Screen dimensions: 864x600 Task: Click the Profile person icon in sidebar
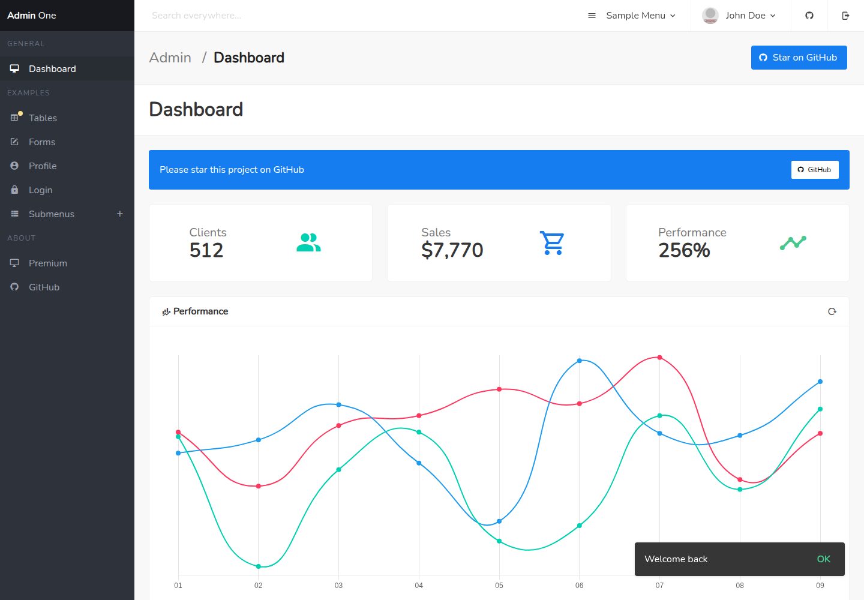pos(14,166)
